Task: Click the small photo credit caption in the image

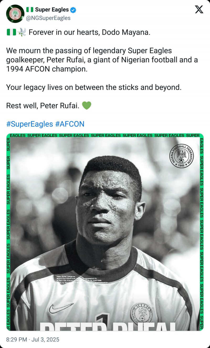Action: 81,279
